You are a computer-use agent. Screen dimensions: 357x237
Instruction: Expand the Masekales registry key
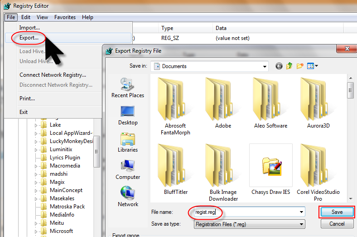pyautogui.click(x=36, y=199)
